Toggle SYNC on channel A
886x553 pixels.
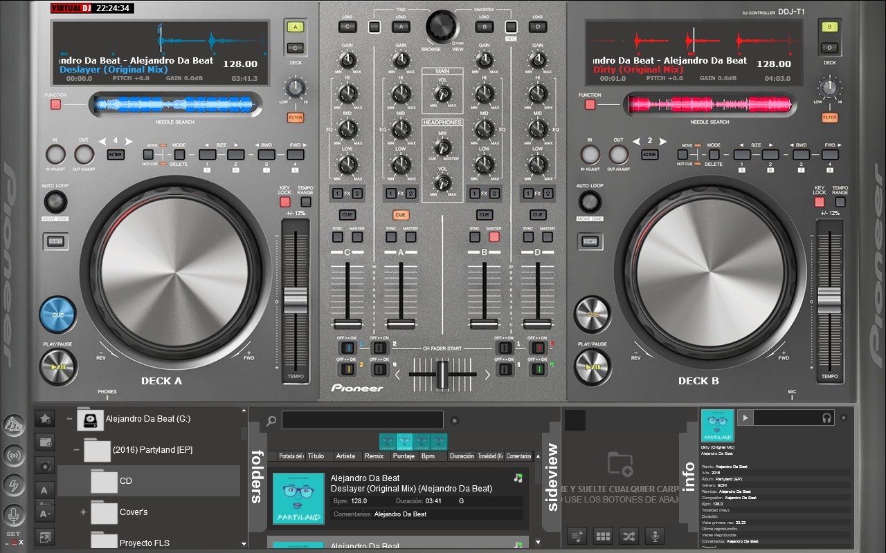pyautogui.click(x=391, y=237)
